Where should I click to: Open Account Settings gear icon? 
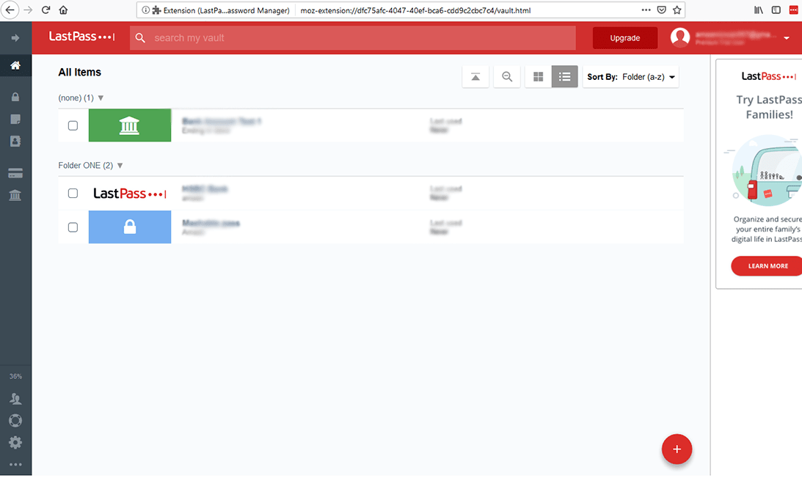pyautogui.click(x=15, y=442)
